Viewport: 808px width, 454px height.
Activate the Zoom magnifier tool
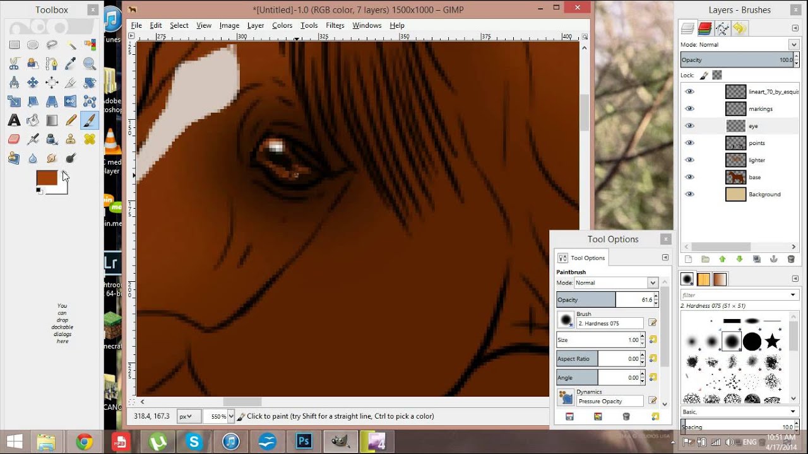point(90,64)
